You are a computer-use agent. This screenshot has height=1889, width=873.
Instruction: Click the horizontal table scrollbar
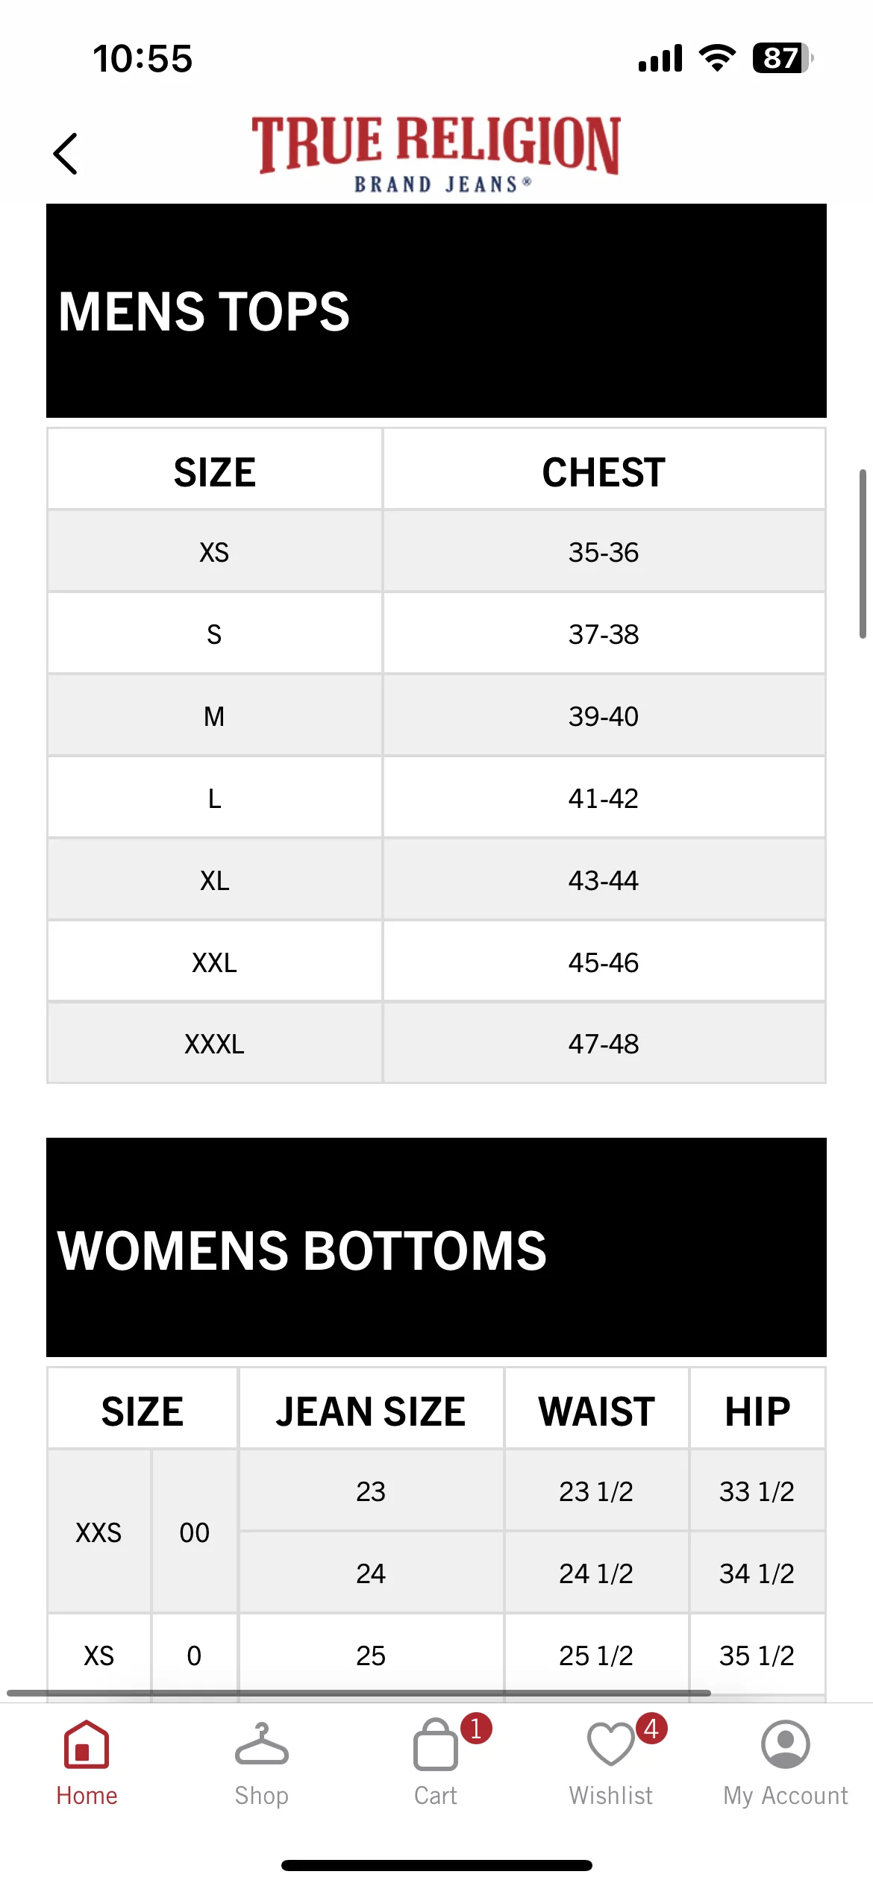[x=359, y=1693]
